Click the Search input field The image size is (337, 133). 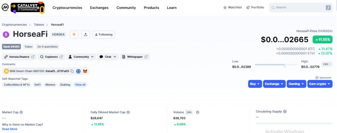click(x=301, y=8)
